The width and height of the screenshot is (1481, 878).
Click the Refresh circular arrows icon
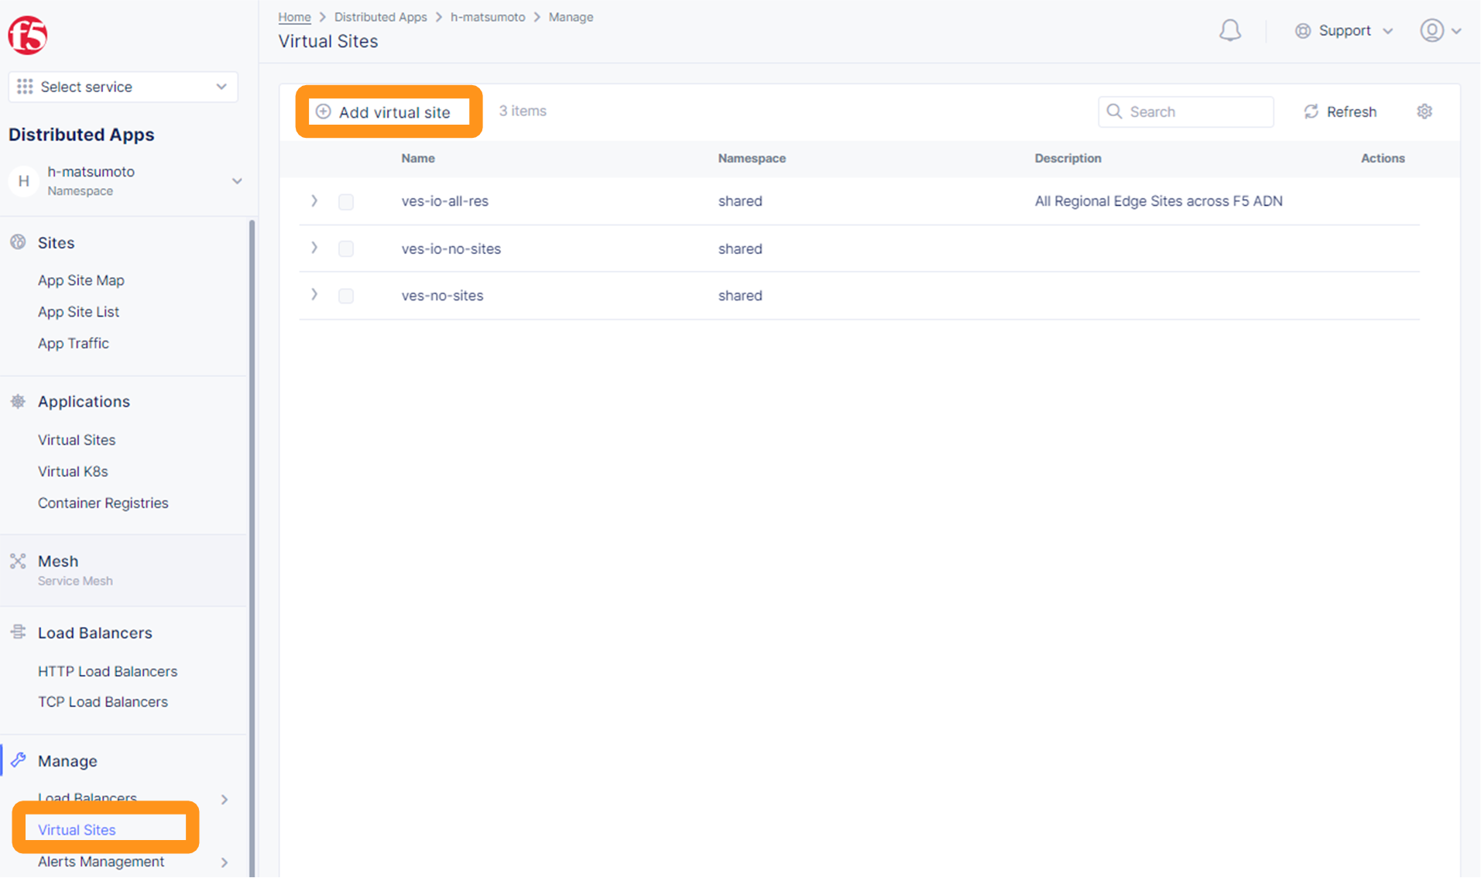coord(1311,111)
